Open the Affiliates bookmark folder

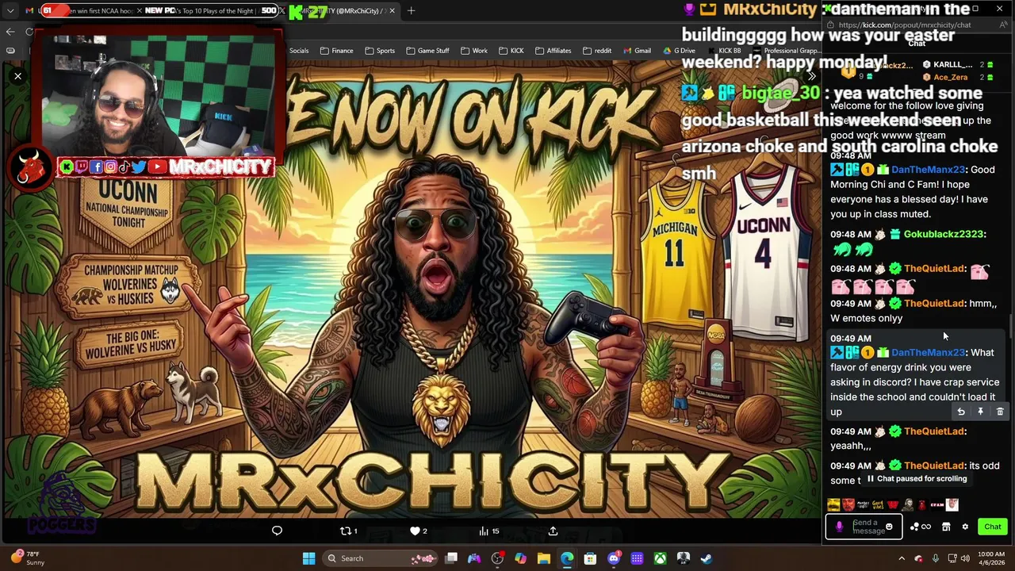553,51
